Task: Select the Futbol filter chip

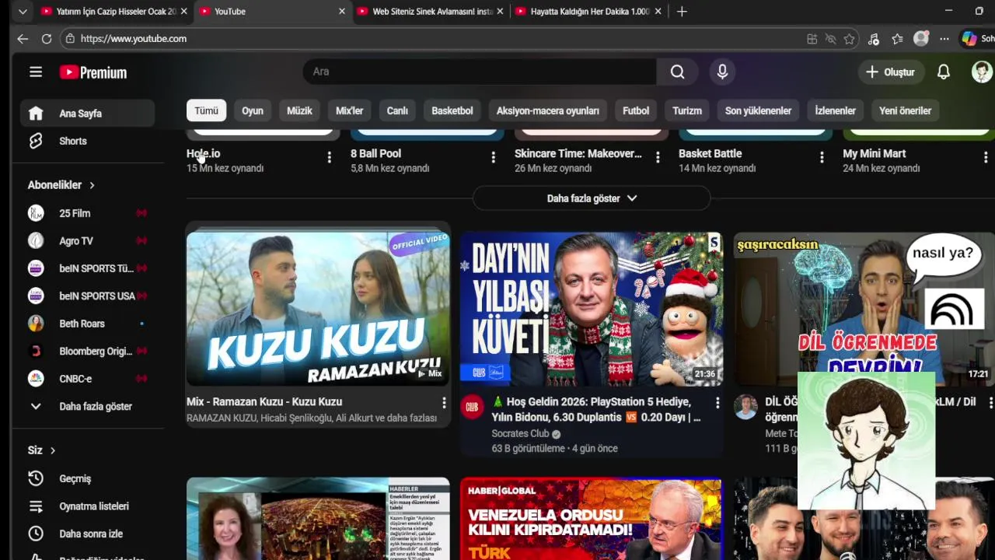Action: tap(636, 110)
